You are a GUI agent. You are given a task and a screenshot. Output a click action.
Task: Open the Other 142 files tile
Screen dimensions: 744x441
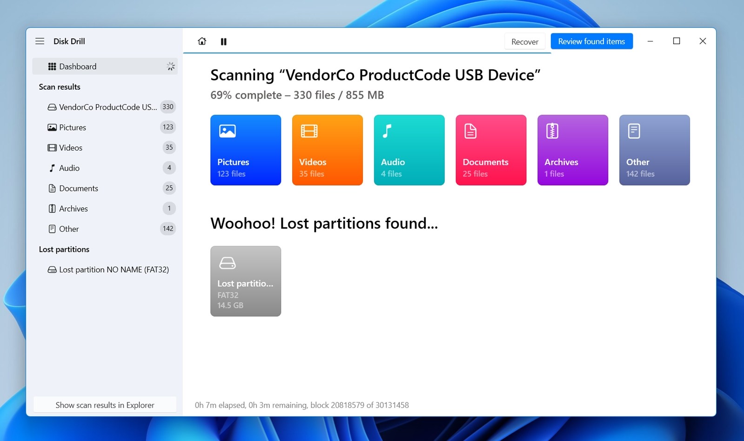[x=655, y=150]
